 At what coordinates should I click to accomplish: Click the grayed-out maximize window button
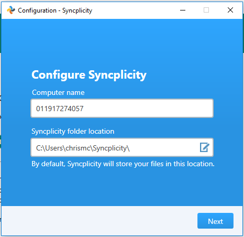pyautogui.click(x=206, y=10)
